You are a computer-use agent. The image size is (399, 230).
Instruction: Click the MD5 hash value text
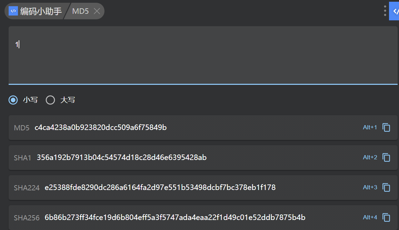coord(101,128)
